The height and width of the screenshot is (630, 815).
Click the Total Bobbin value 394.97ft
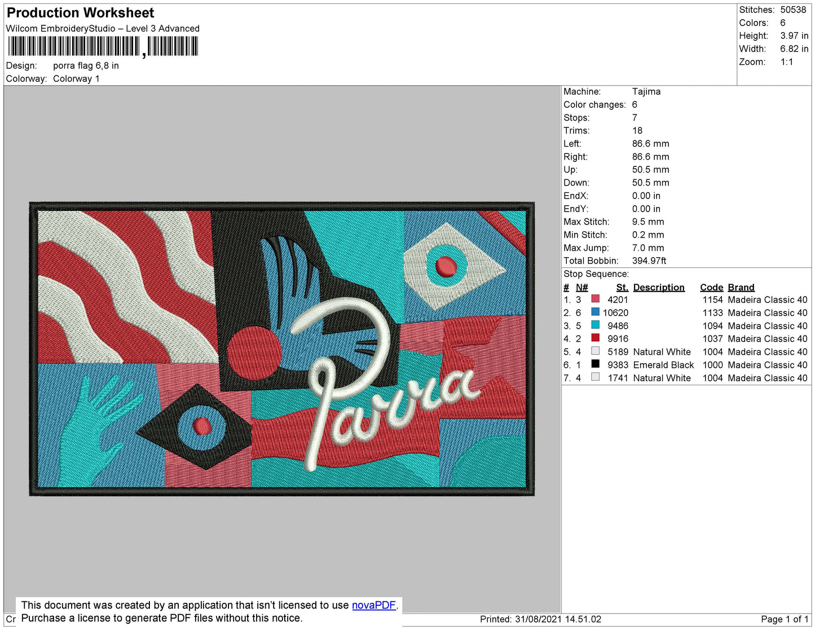649,261
